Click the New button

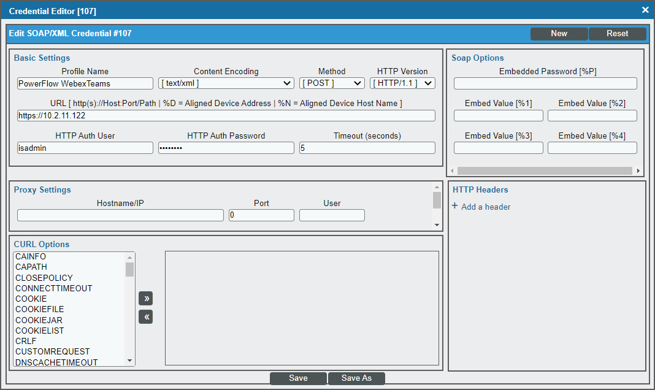click(x=559, y=34)
